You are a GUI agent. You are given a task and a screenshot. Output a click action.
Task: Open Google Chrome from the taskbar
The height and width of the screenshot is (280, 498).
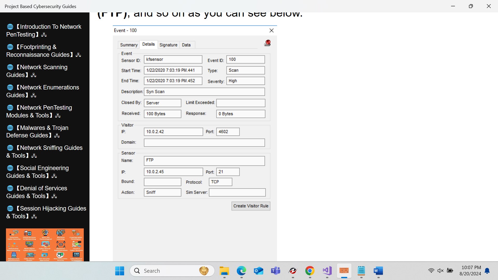(310, 271)
